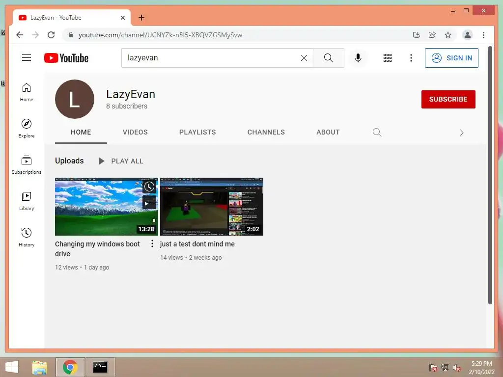The width and height of the screenshot is (503, 377).
Task: Reload the page
Action: [51, 35]
